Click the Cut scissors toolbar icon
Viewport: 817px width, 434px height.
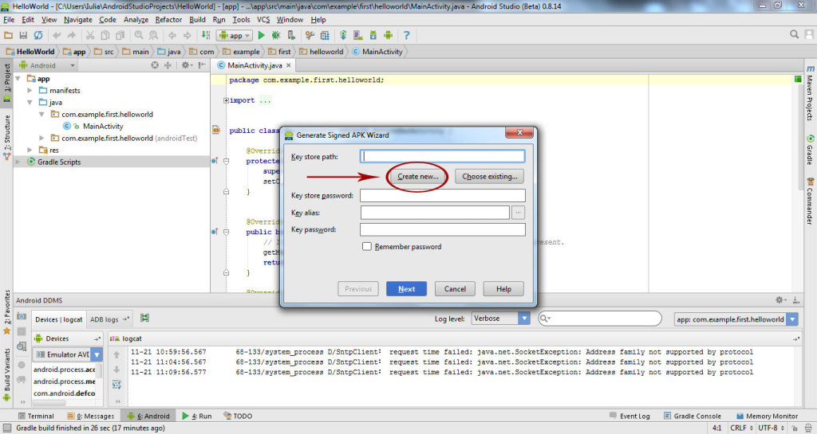[90, 35]
